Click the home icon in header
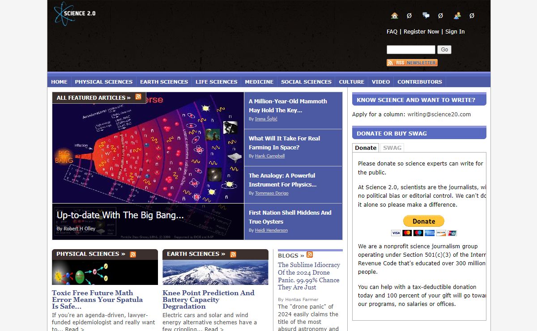 click(x=394, y=16)
